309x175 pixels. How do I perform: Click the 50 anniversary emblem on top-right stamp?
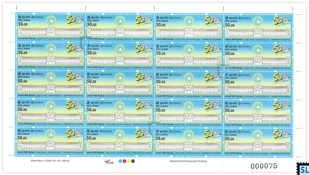(x=281, y=20)
